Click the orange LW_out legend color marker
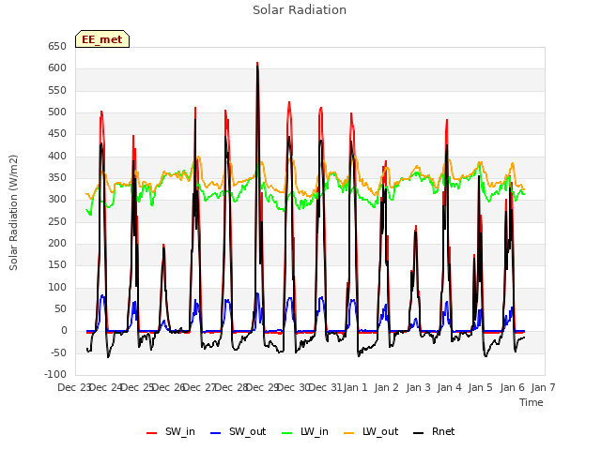This screenshot has width=601, height=450. coord(349,433)
